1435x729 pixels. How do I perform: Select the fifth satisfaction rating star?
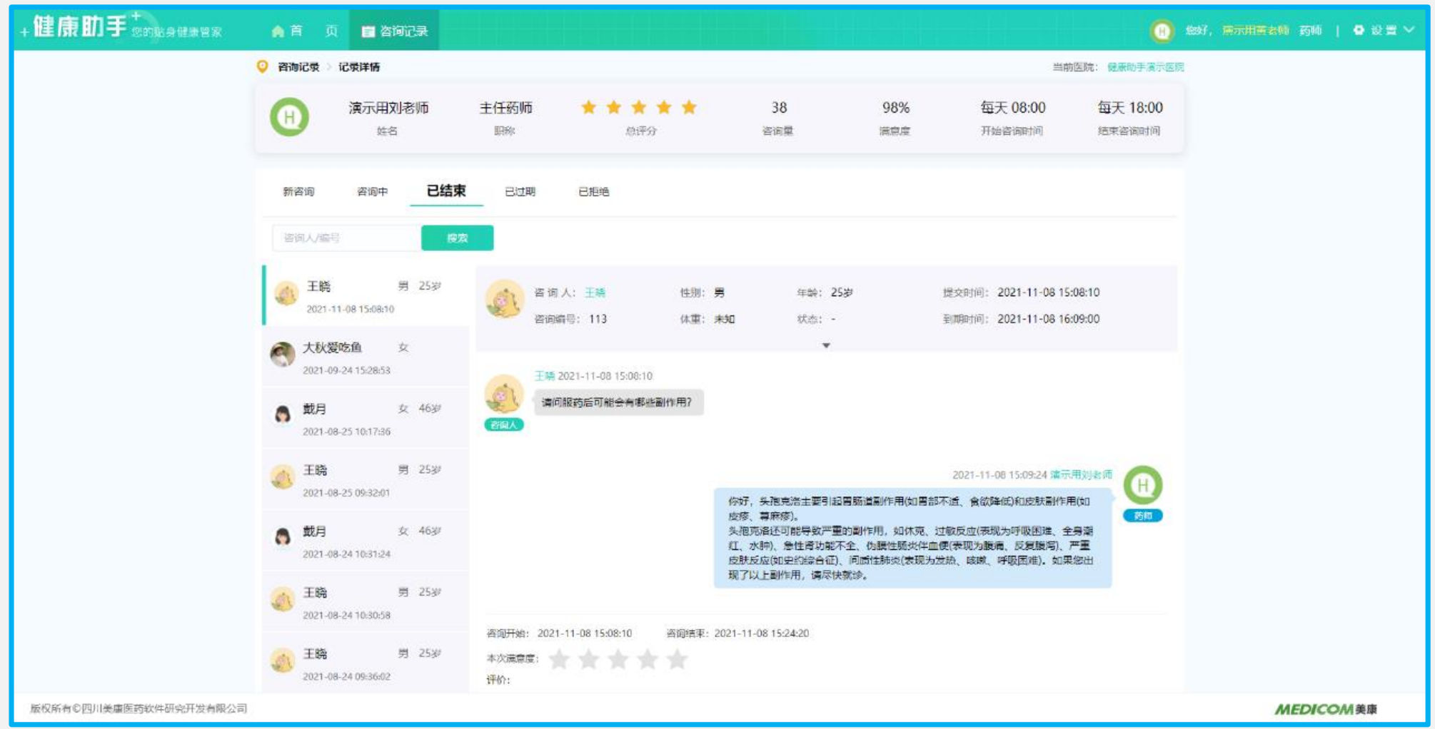tap(677, 660)
